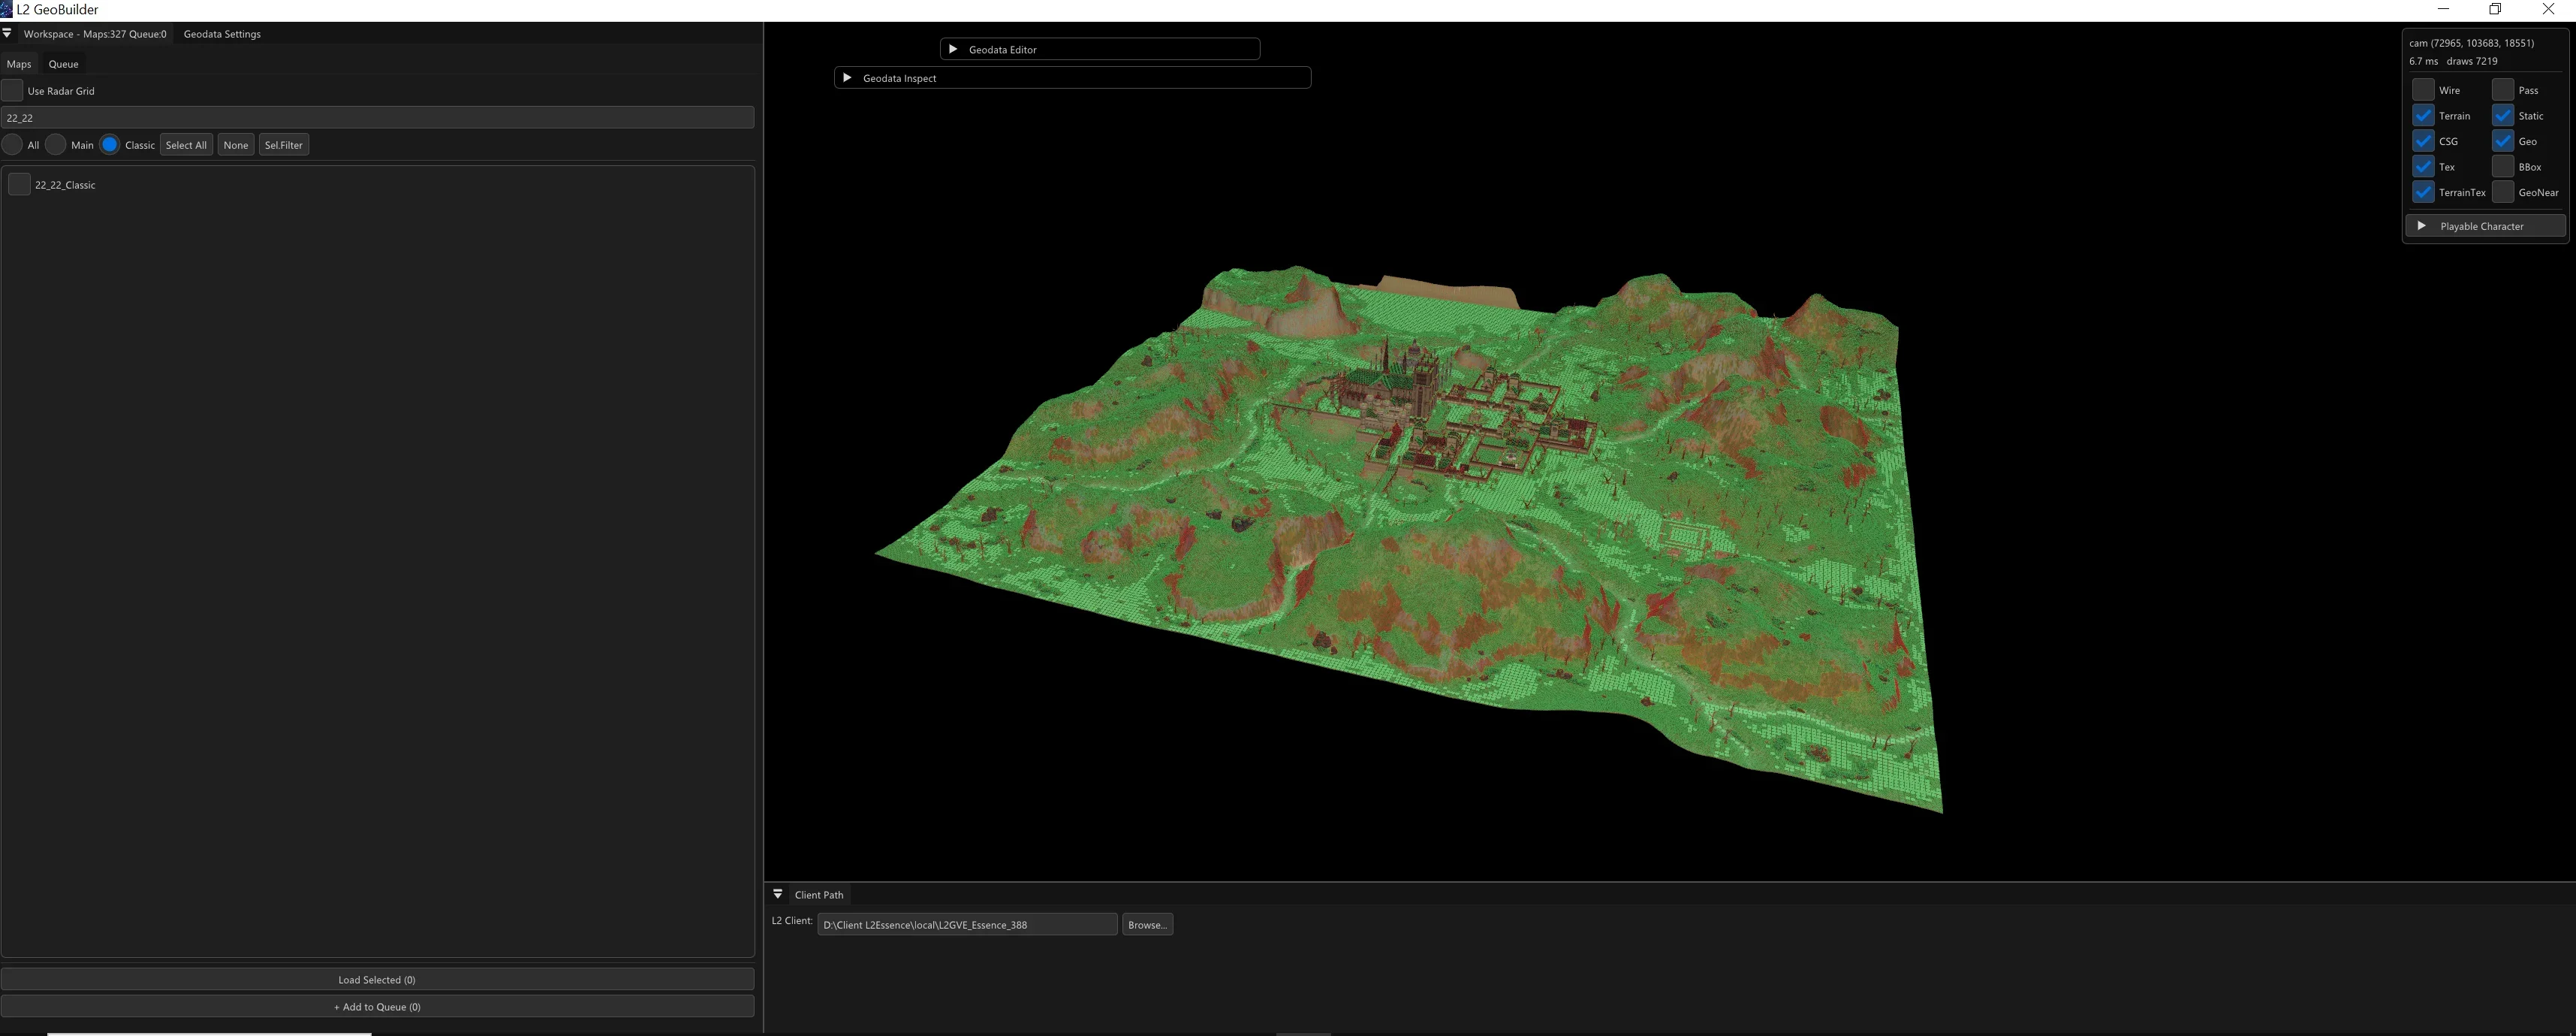The width and height of the screenshot is (2576, 1036).
Task: Open the Maps tab
Action: click(19, 64)
